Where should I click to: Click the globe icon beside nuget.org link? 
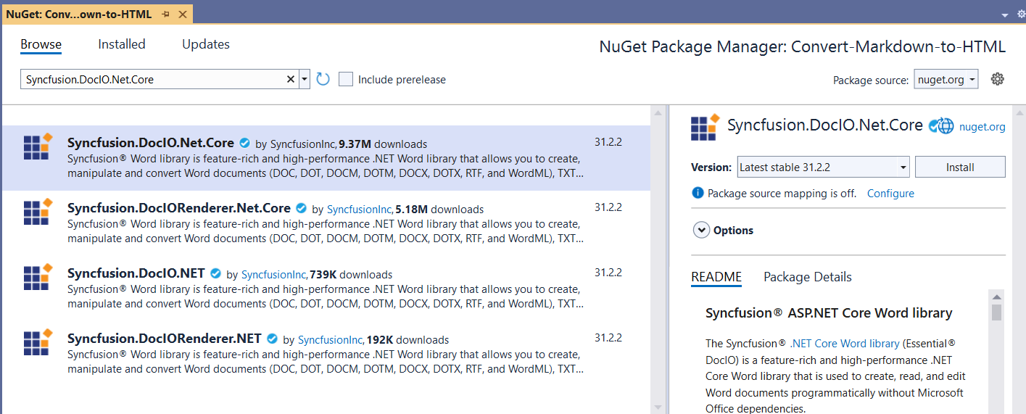(946, 125)
